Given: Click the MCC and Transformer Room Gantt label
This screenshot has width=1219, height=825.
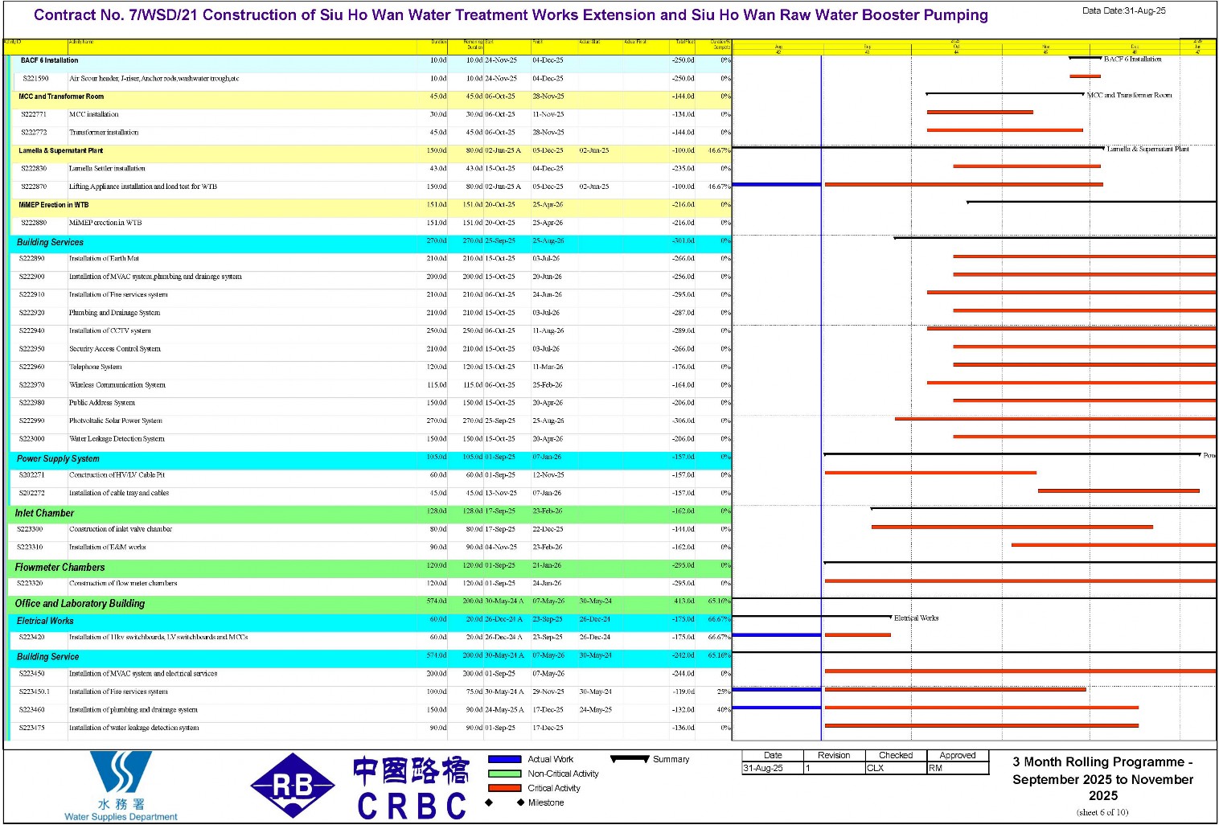Looking at the screenshot, I should pyautogui.click(x=1130, y=96).
